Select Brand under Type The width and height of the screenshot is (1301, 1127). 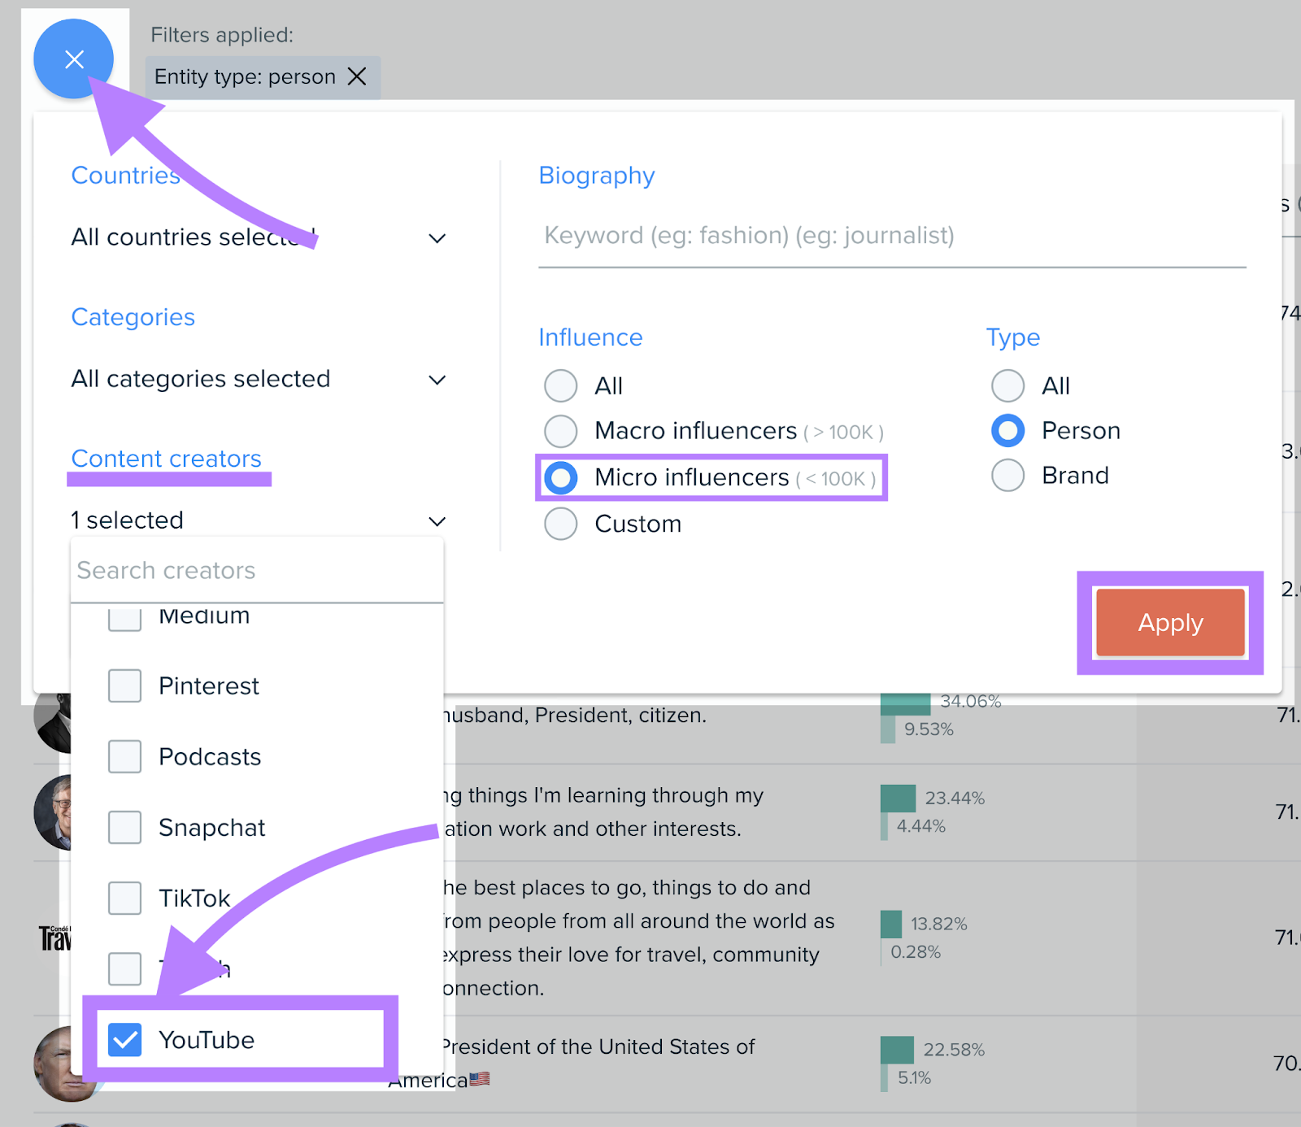pyautogui.click(x=1007, y=476)
